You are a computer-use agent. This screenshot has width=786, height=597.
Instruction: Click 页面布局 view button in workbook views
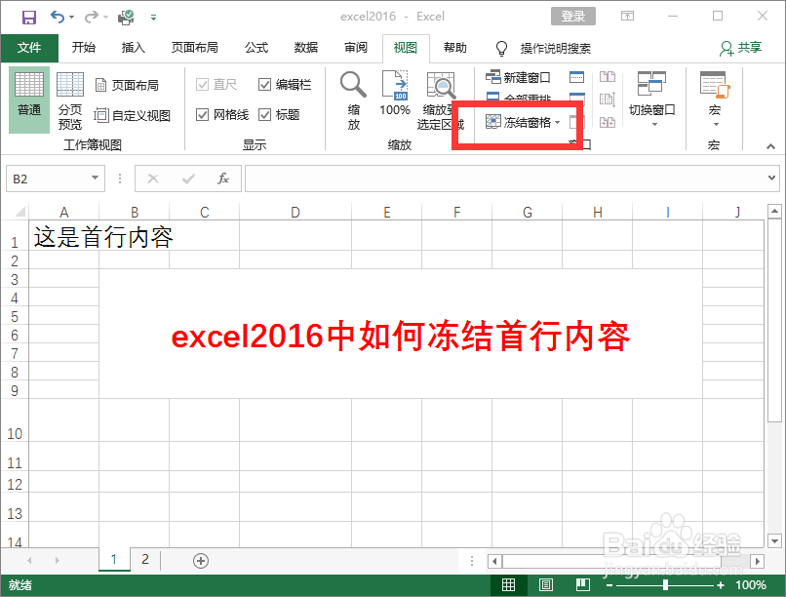[127, 85]
